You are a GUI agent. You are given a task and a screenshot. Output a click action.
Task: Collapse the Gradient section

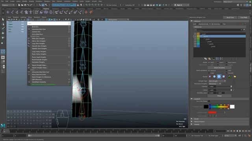(191, 99)
